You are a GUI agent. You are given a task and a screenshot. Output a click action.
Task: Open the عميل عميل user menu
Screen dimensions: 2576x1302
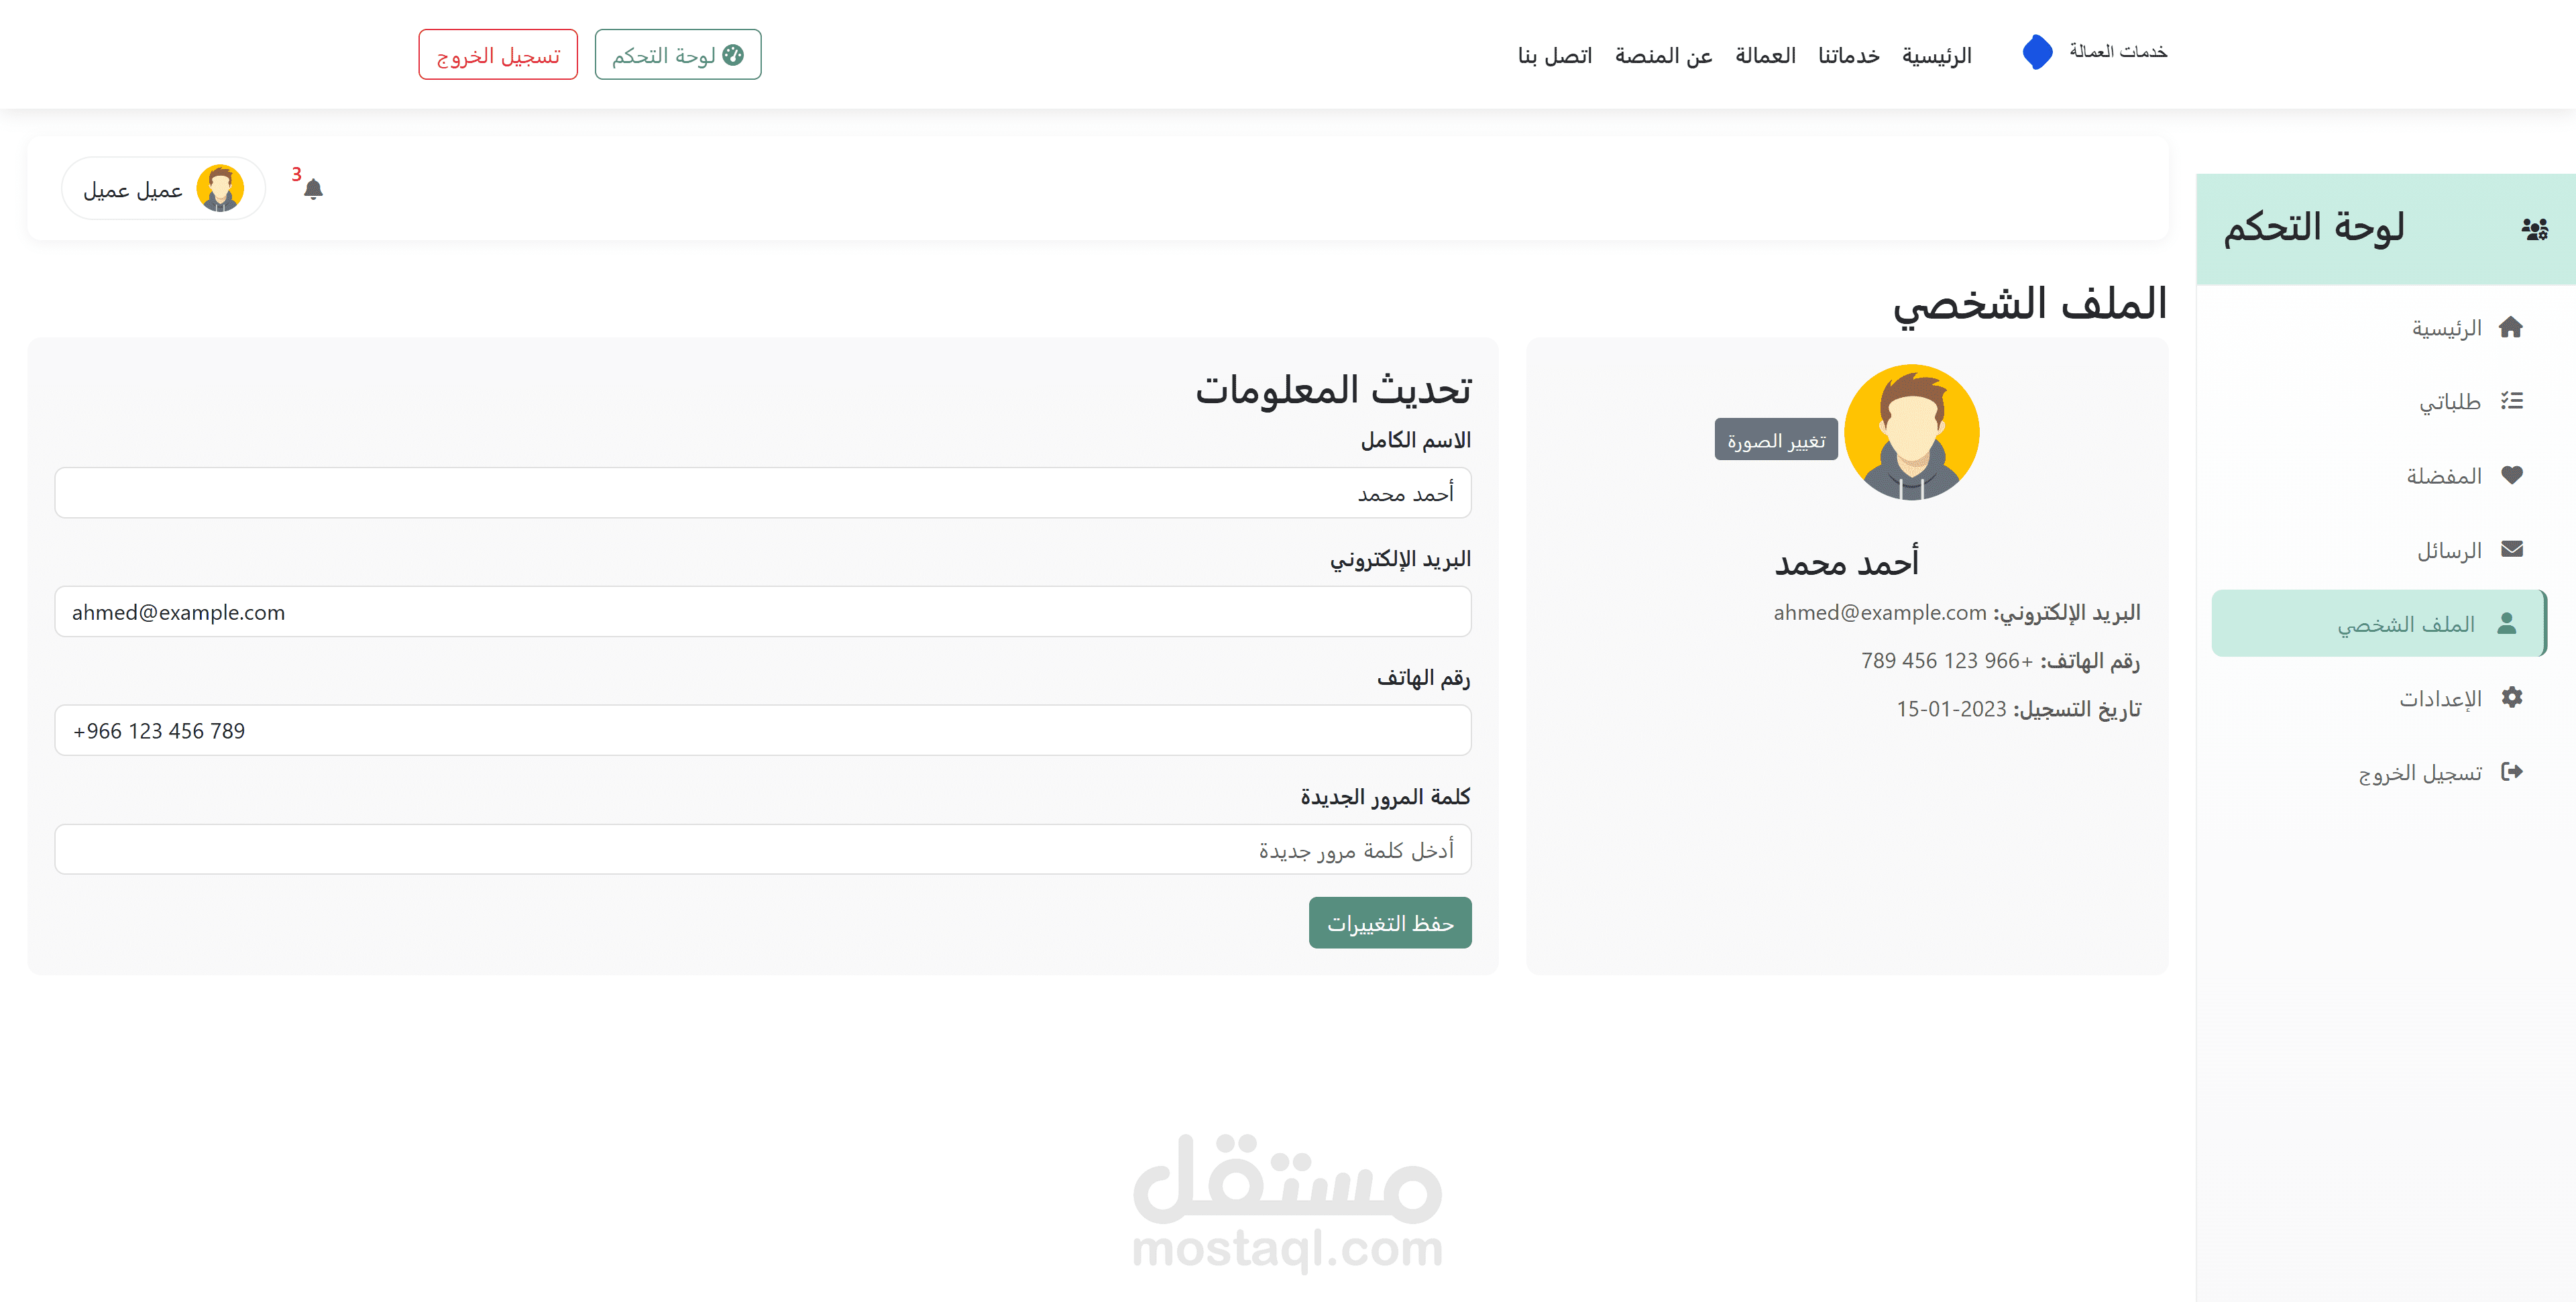pyautogui.click(x=163, y=189)
